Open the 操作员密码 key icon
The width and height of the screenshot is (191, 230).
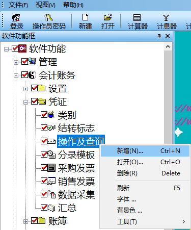point(48,17)
